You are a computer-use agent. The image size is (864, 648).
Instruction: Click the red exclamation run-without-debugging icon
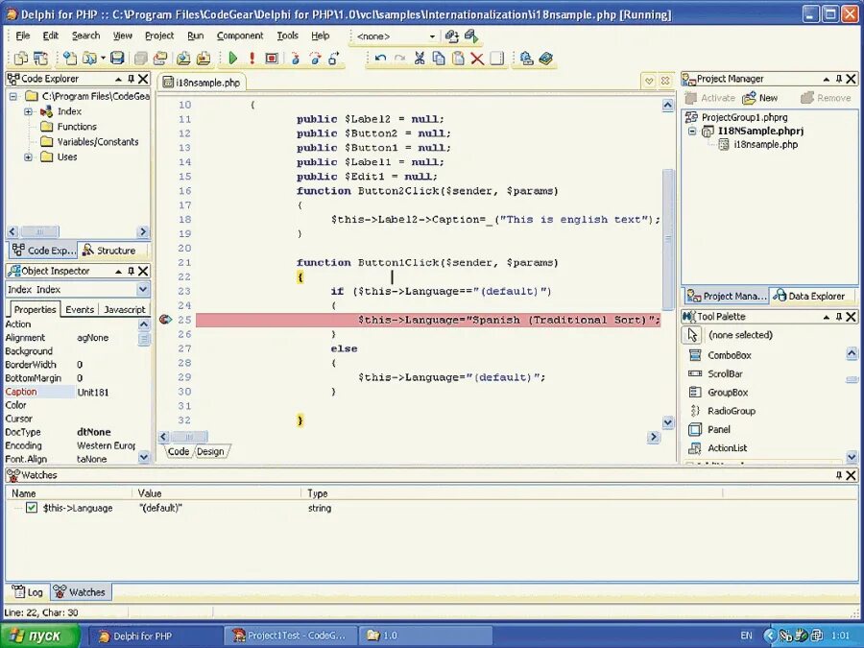(252, 58)
